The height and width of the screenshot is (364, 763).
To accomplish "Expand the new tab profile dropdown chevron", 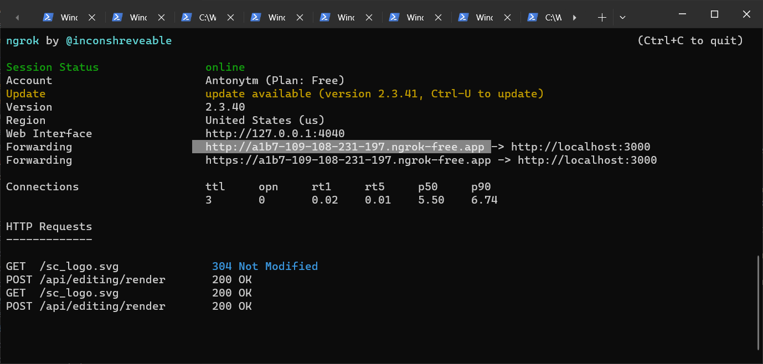I will click(622, 18).
